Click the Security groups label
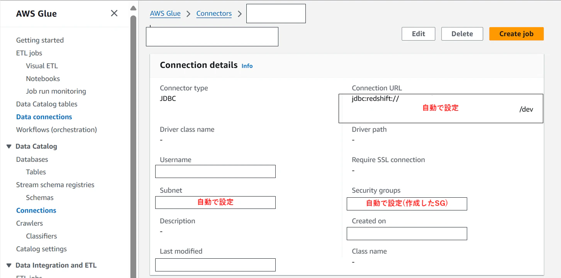The height and width of the screenshot is (278, 561). pyautogui.click(x=376, y=190)
